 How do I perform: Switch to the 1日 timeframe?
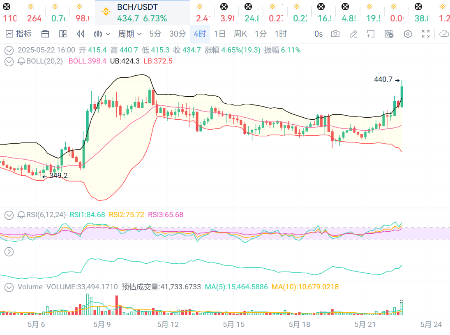point(220,34)
